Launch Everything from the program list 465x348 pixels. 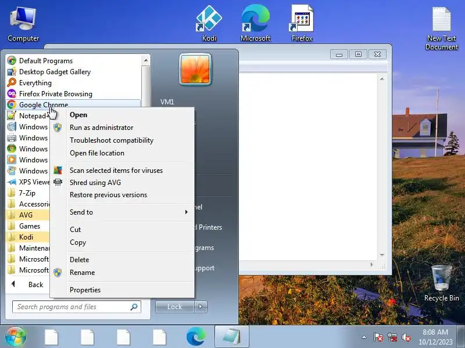pos(74,82)
